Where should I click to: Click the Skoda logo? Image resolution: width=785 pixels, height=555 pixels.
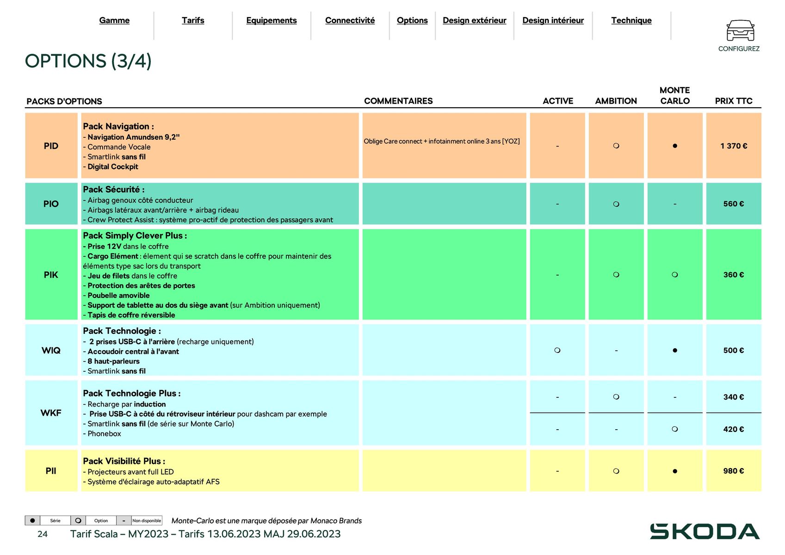click(705, 531)
